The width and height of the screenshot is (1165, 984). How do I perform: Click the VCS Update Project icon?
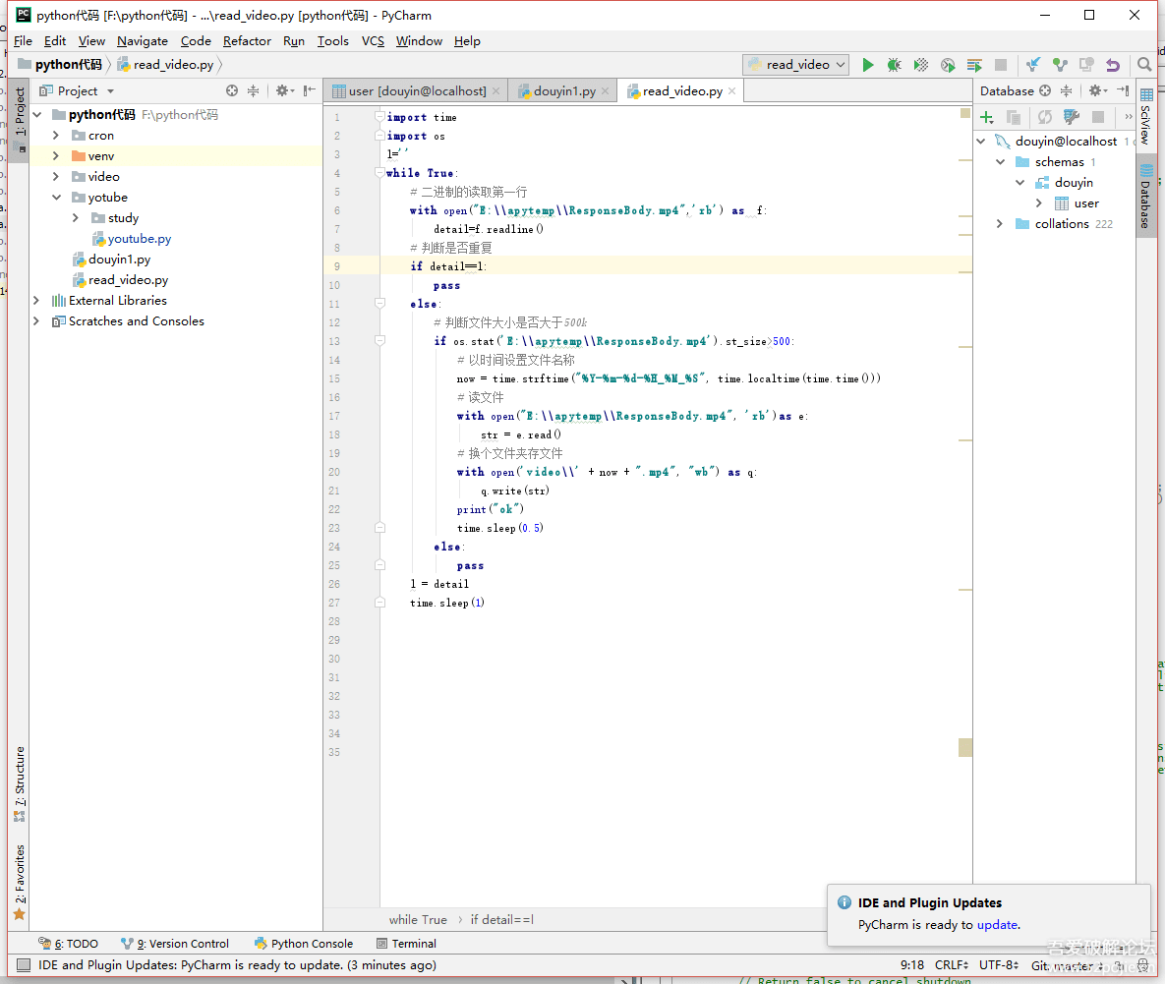tap(1032, 65)
